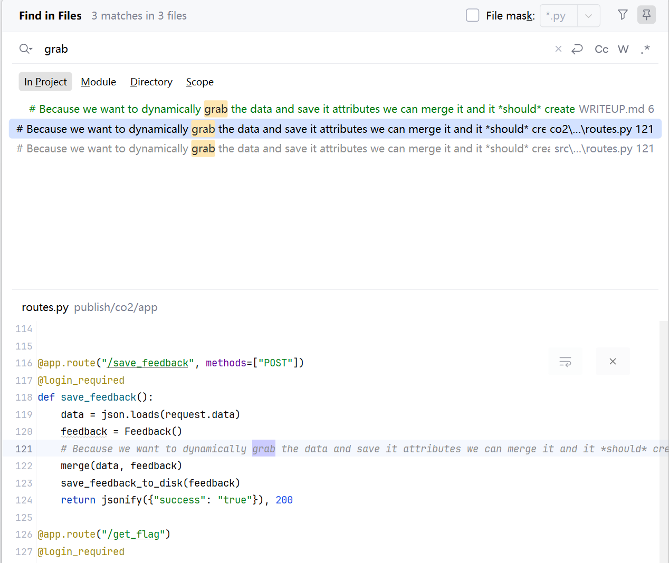Click highlighted grab on line 121

coord(264,449)
